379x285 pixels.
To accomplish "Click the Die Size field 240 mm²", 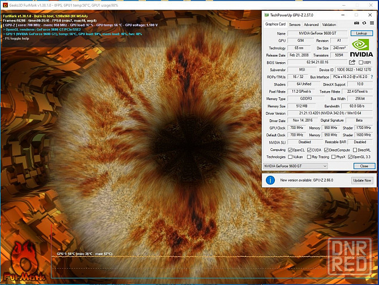I will pos(339,48).
